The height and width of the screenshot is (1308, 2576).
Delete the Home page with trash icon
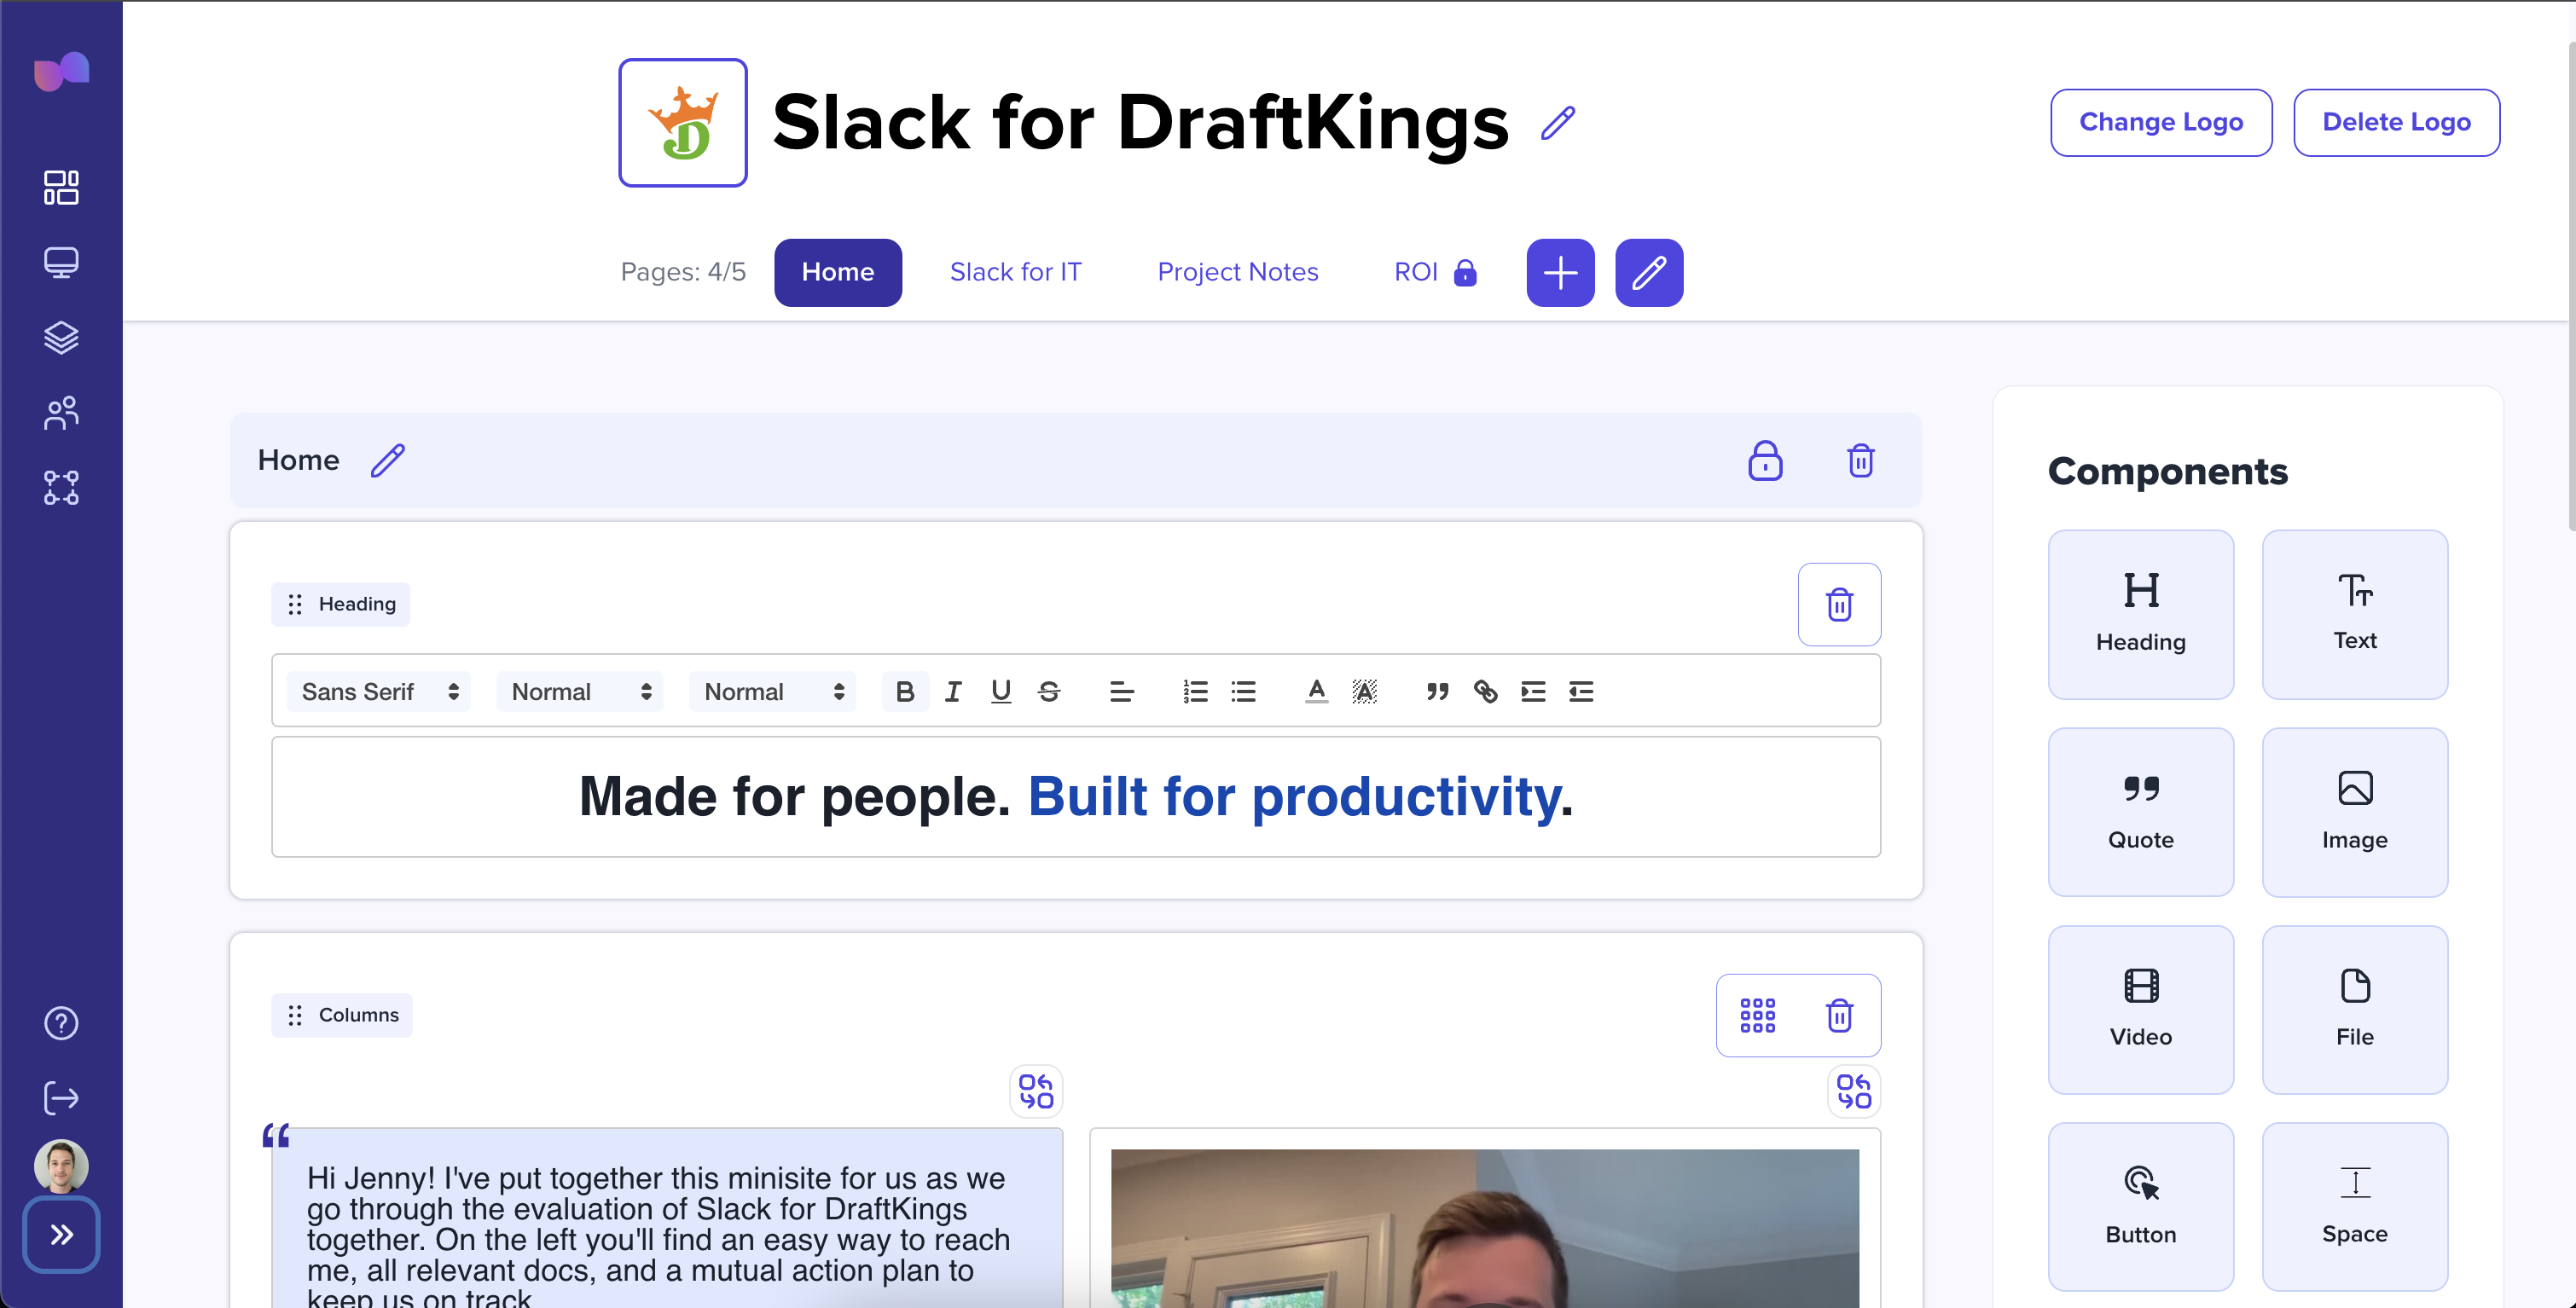[1860, 460]
